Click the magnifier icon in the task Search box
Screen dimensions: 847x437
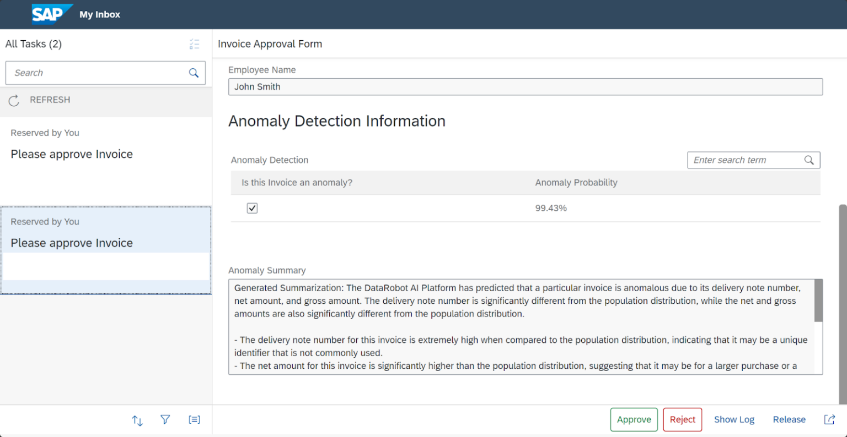click(194, 72)
